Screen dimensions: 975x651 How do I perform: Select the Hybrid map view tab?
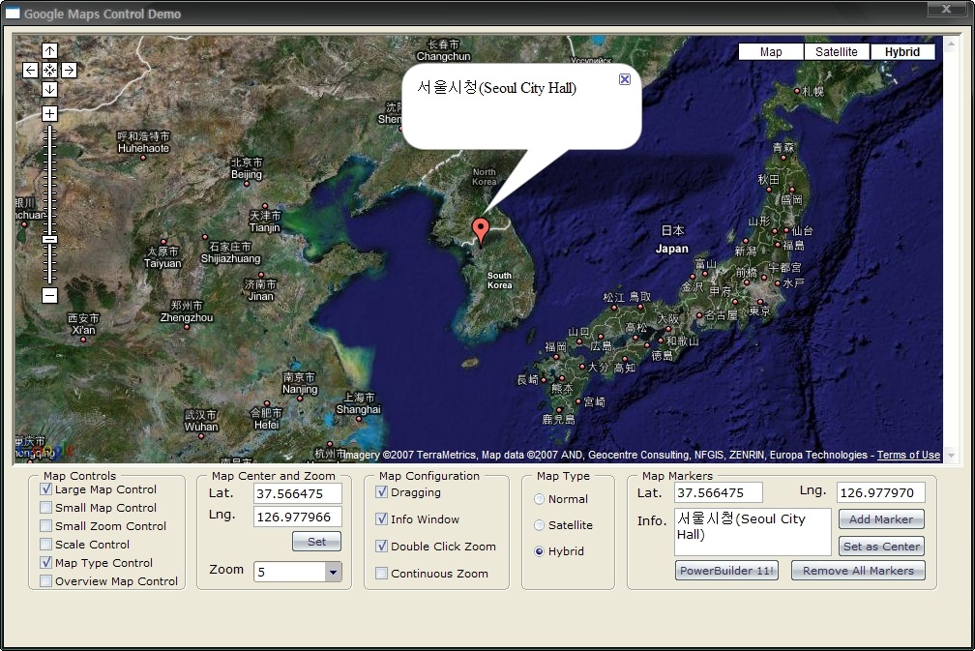(902, 52)
